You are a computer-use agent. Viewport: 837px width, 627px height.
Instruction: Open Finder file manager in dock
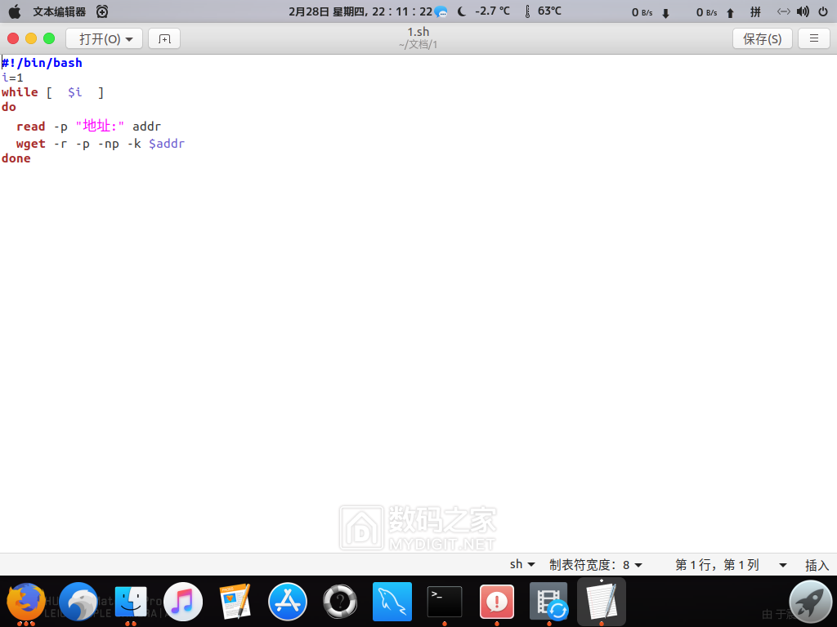pos(131,603)
